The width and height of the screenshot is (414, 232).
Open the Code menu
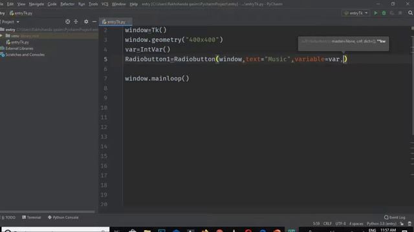pos(52,4)
